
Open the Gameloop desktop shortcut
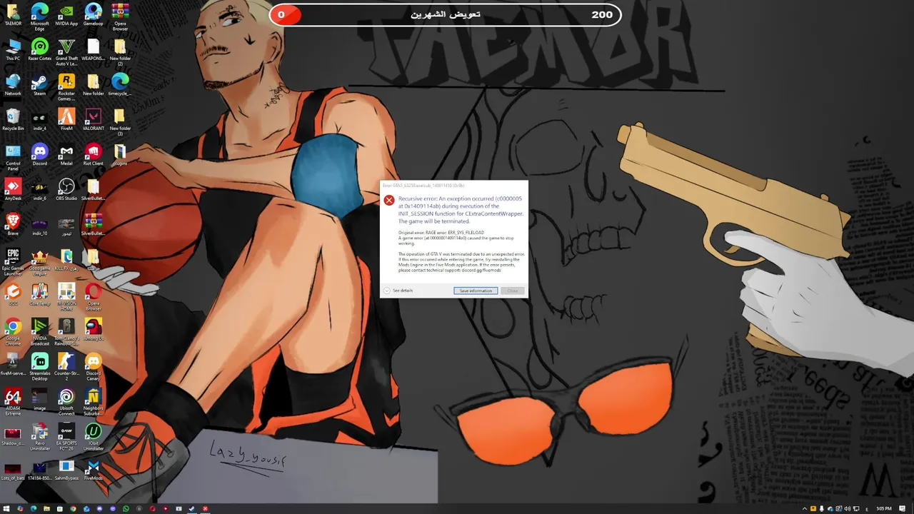tap(94, 14)
